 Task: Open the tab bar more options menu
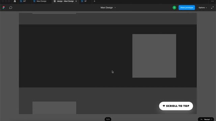pos(212,1)
